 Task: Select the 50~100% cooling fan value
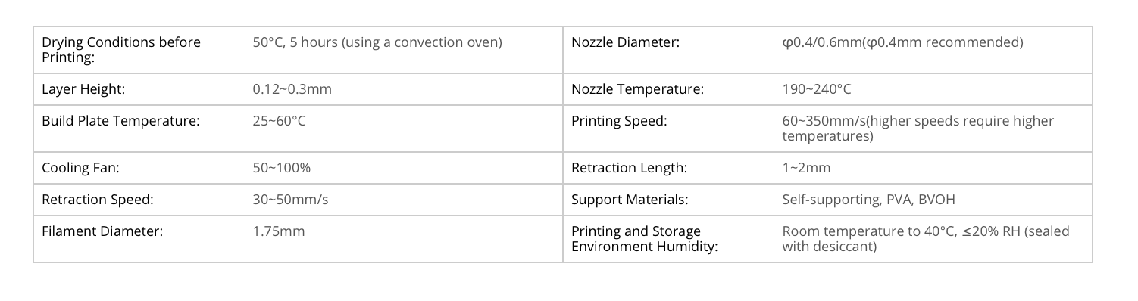click(x=281, y=168)
